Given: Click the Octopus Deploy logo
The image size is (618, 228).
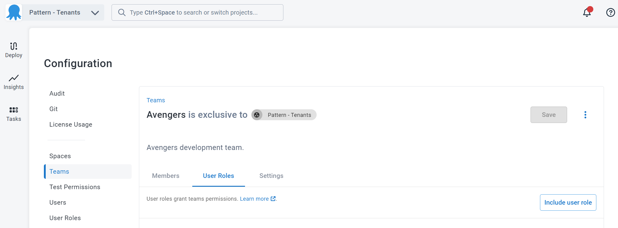Looking at the screenshot, I should click(x=14, y=12).
